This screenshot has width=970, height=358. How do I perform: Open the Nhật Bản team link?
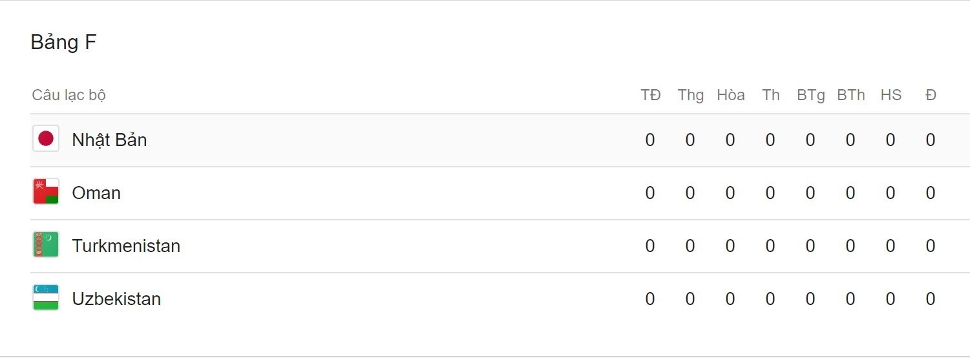(109, 140)
